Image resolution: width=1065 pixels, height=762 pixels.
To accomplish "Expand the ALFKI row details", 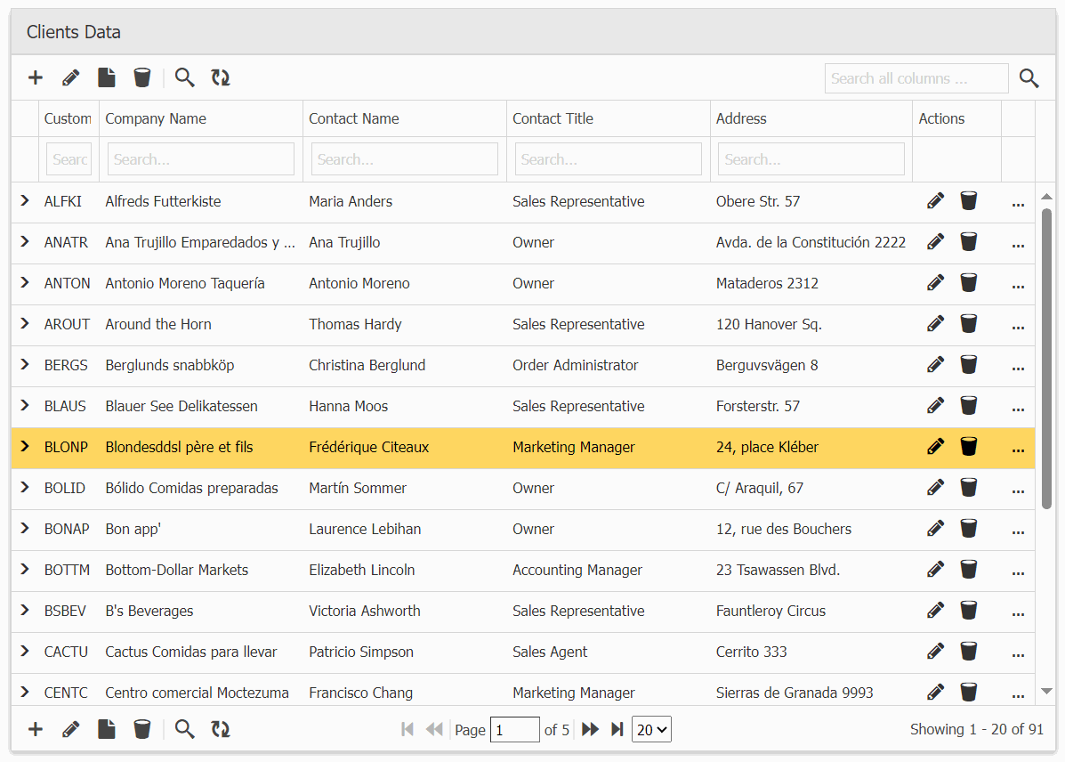I will [x=25, y=201].
